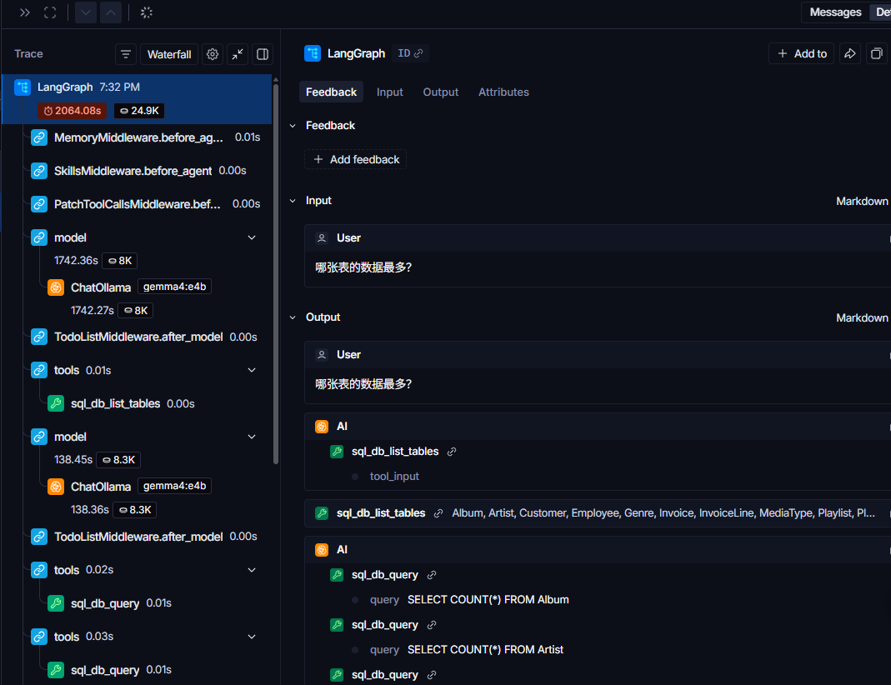The image size is (891, 685).
Task: Click the double-chevron expand panel icon
Action: tap(24, 12)
